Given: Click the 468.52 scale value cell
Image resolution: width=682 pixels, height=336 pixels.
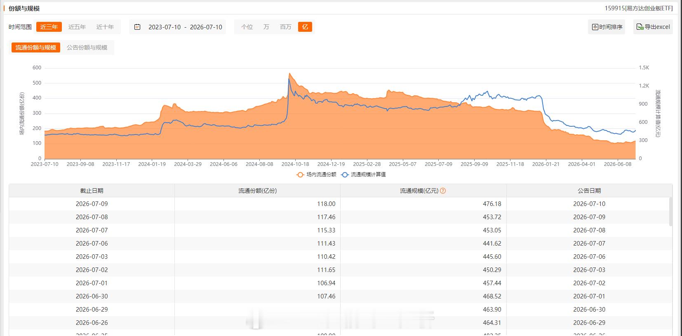Looking at the screenshot, I should [423, 296].
